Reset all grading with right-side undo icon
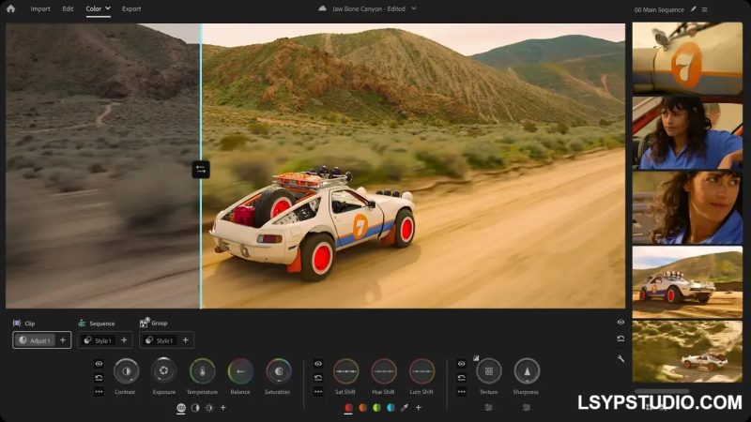Image resolution: width=751 pixels, height=422 pixels. pos(621,339)
